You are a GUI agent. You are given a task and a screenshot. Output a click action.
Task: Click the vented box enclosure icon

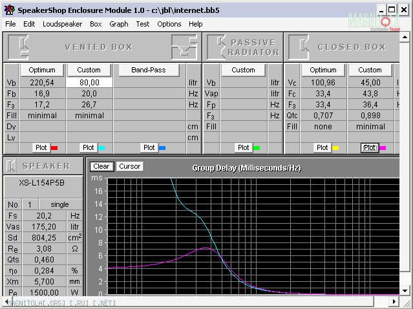19,47
